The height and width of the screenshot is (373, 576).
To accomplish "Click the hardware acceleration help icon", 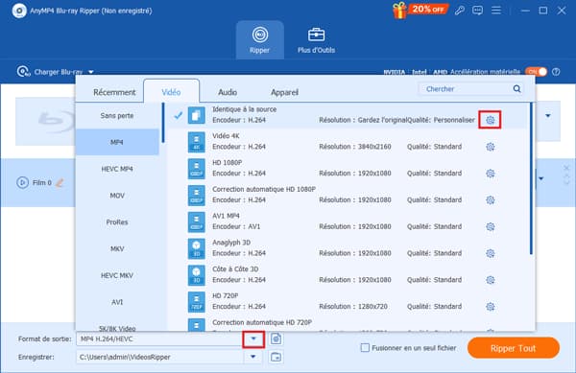I will 556,72.
